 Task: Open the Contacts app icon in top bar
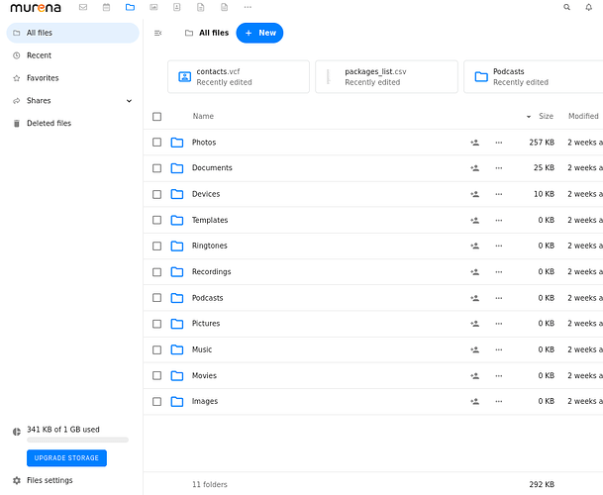pos(177,7)
